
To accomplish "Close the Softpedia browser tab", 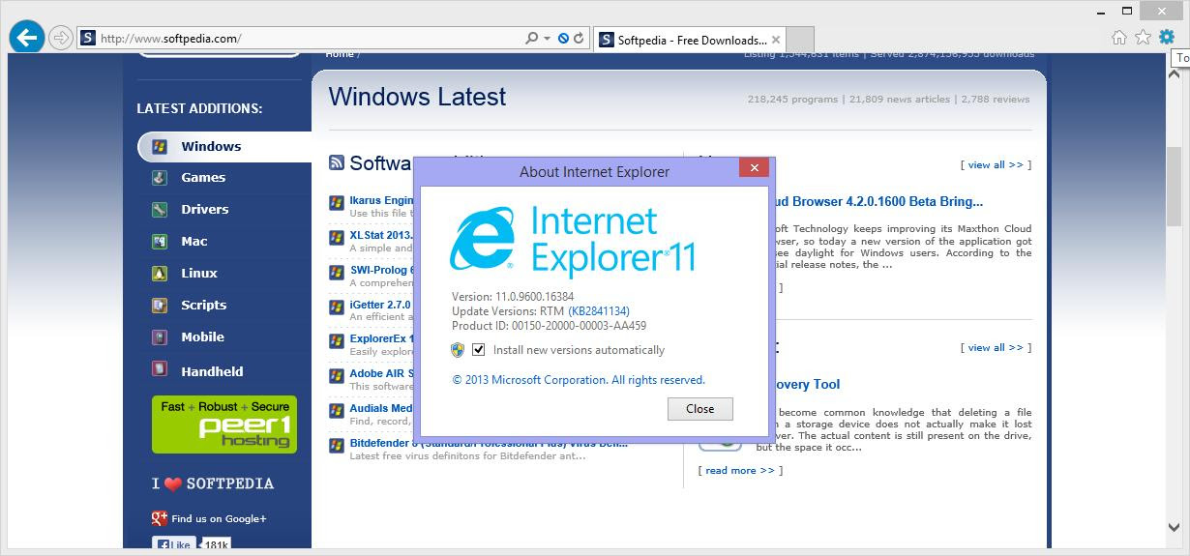I will point(776,40).
